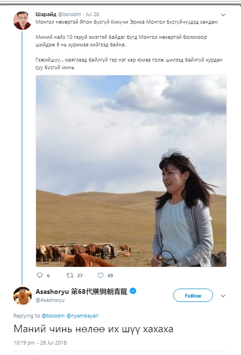Screen dimensions: 241x355
Task: Open the photo of woman with horses
Action: coord(131,171)
